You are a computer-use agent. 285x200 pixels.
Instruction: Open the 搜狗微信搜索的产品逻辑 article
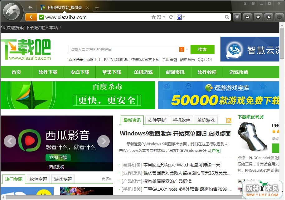(167, 181)
